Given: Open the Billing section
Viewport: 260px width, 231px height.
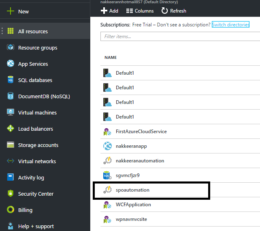Looking at the screenshot, I should coord(25,210).
